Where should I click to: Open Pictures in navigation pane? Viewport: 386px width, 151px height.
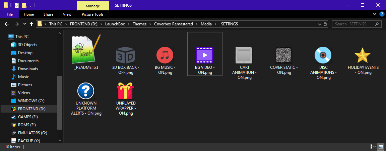(25, 85)
